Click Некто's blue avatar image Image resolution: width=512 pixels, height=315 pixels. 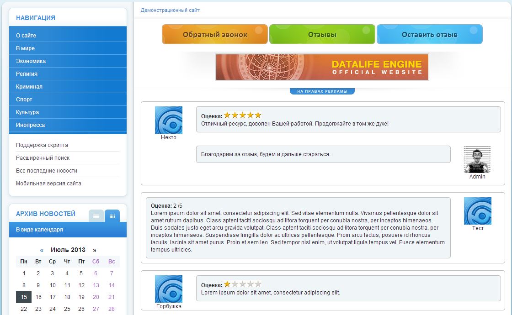[169, 120]
